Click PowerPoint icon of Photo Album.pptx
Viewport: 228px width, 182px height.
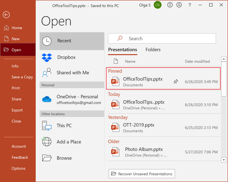115,152
